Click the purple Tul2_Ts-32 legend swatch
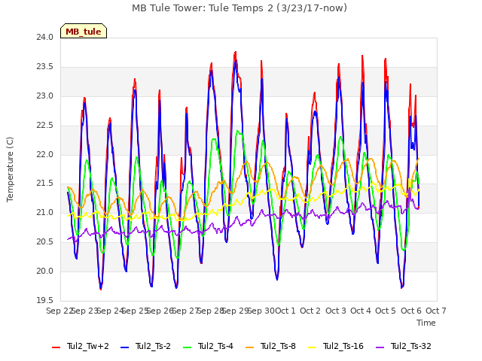 click(x=380, y=347)
